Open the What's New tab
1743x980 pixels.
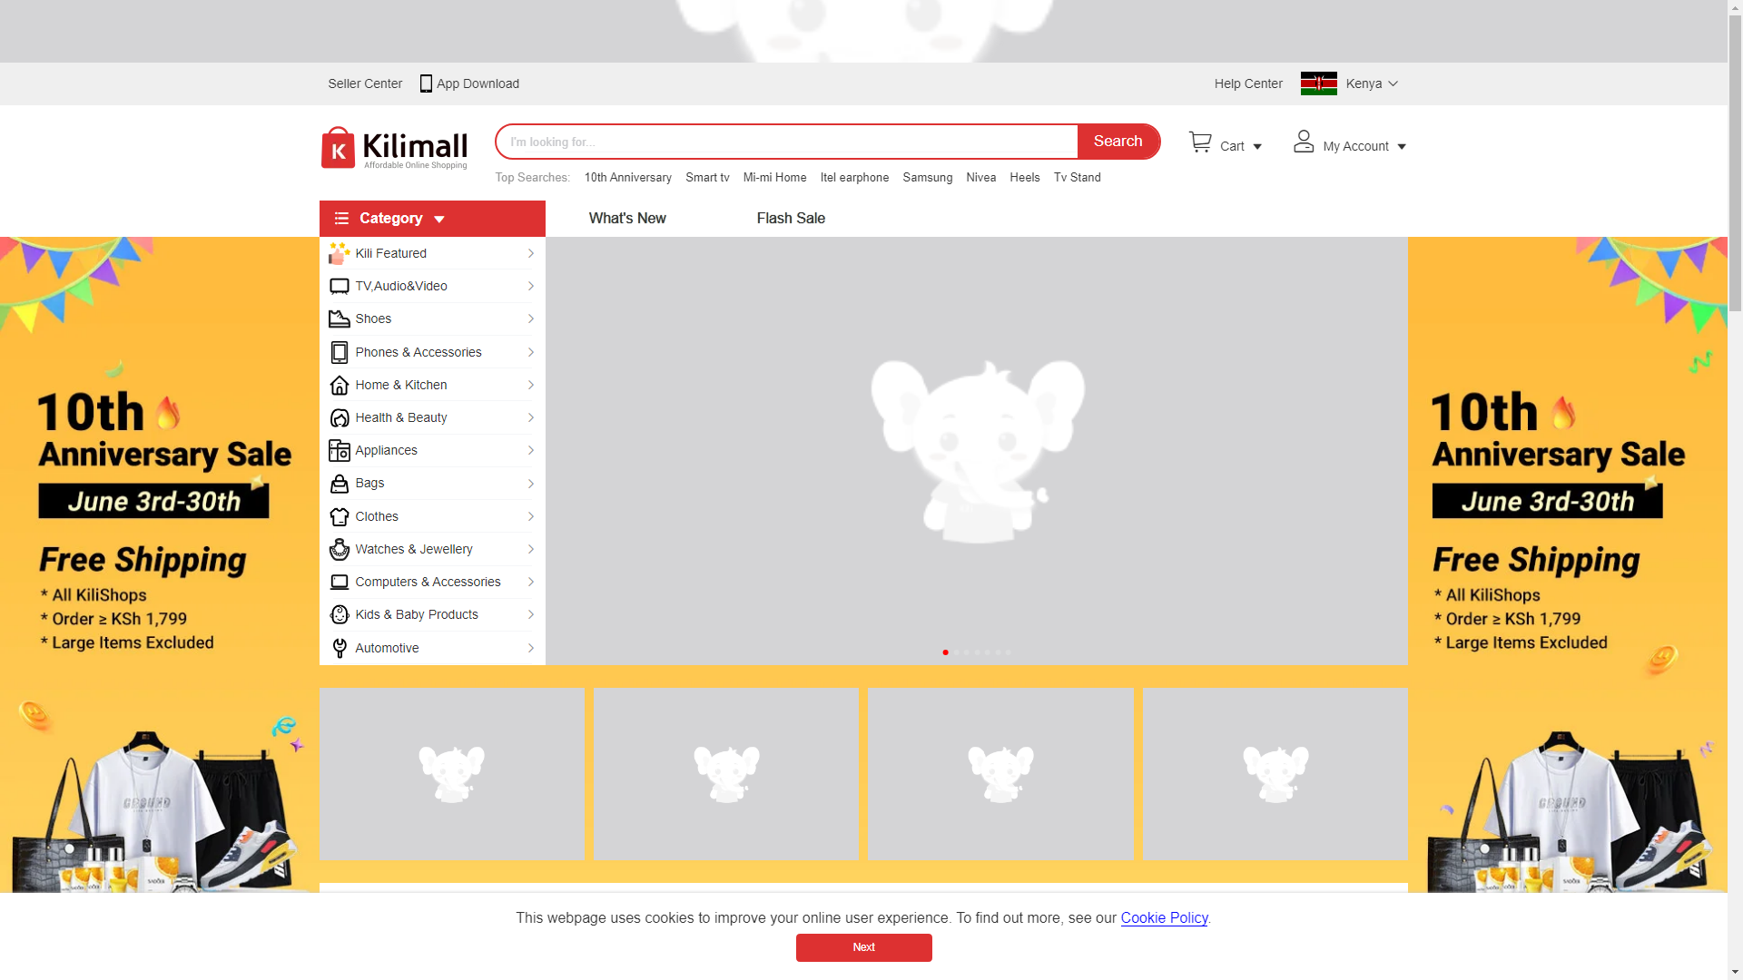[626, 219]
